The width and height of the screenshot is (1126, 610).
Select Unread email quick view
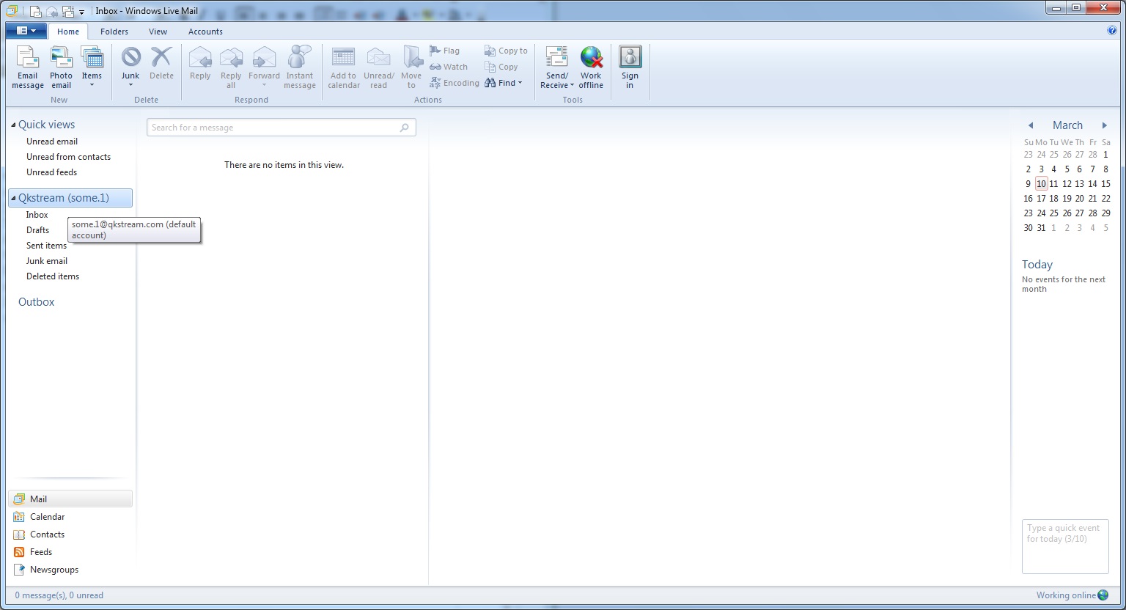(52, 142)
